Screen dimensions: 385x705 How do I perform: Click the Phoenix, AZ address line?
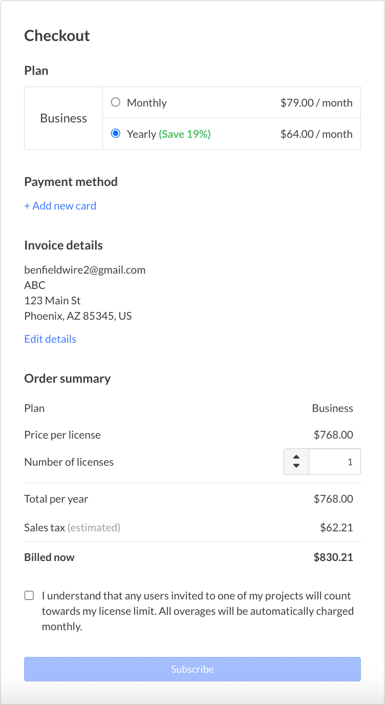click(78, 316)
